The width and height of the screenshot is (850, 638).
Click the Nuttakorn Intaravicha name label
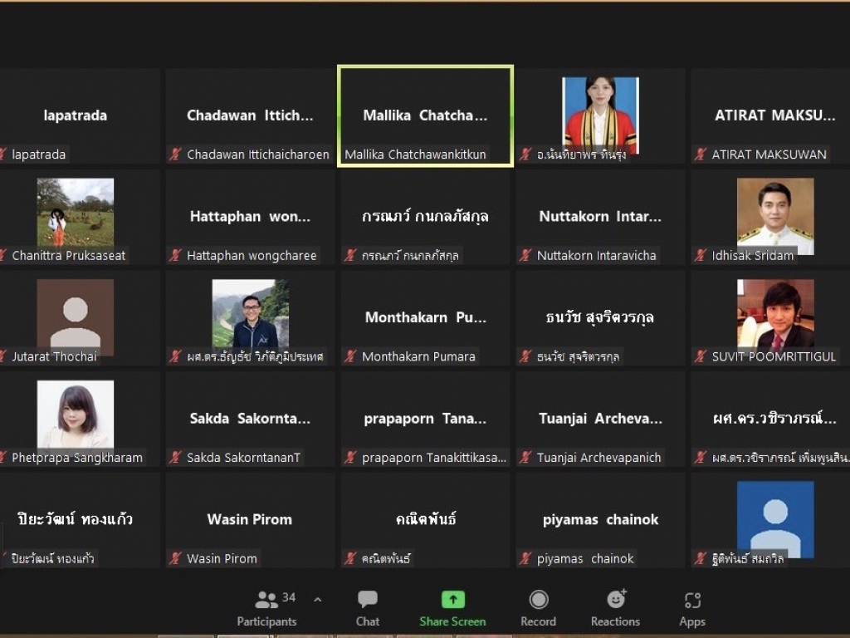point(596,256)
